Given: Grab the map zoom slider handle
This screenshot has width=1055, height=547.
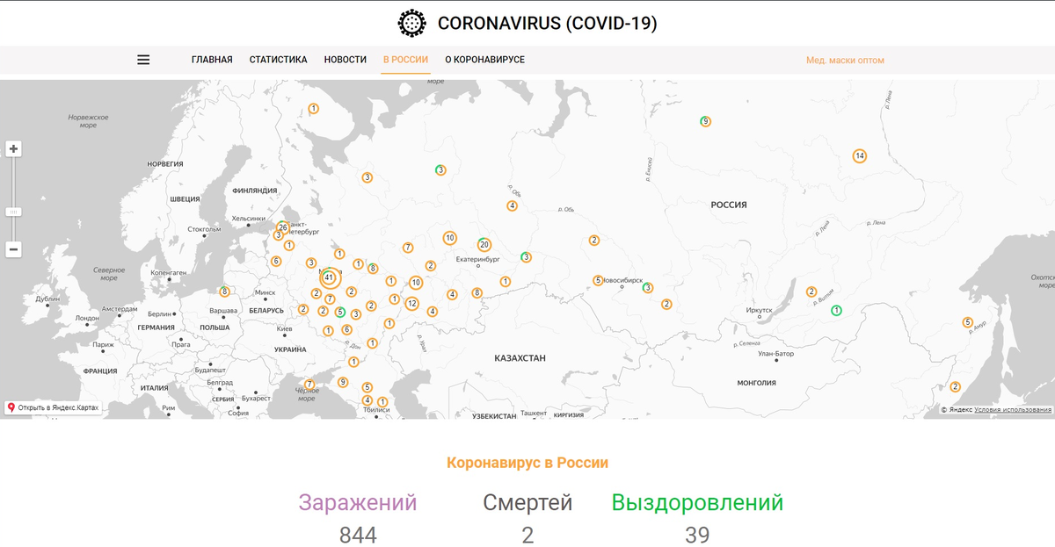Looking at the screenshot, I should 13,212.
